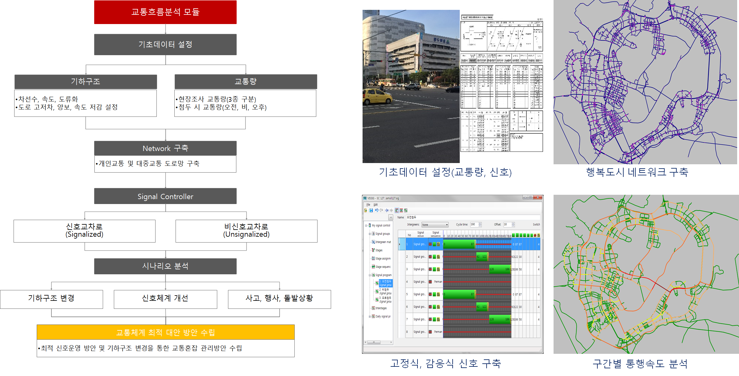This screenshot has height=376, width=739.
Task: Click the Stage sequence icon in tree
Action: click(x=373, y=267)
